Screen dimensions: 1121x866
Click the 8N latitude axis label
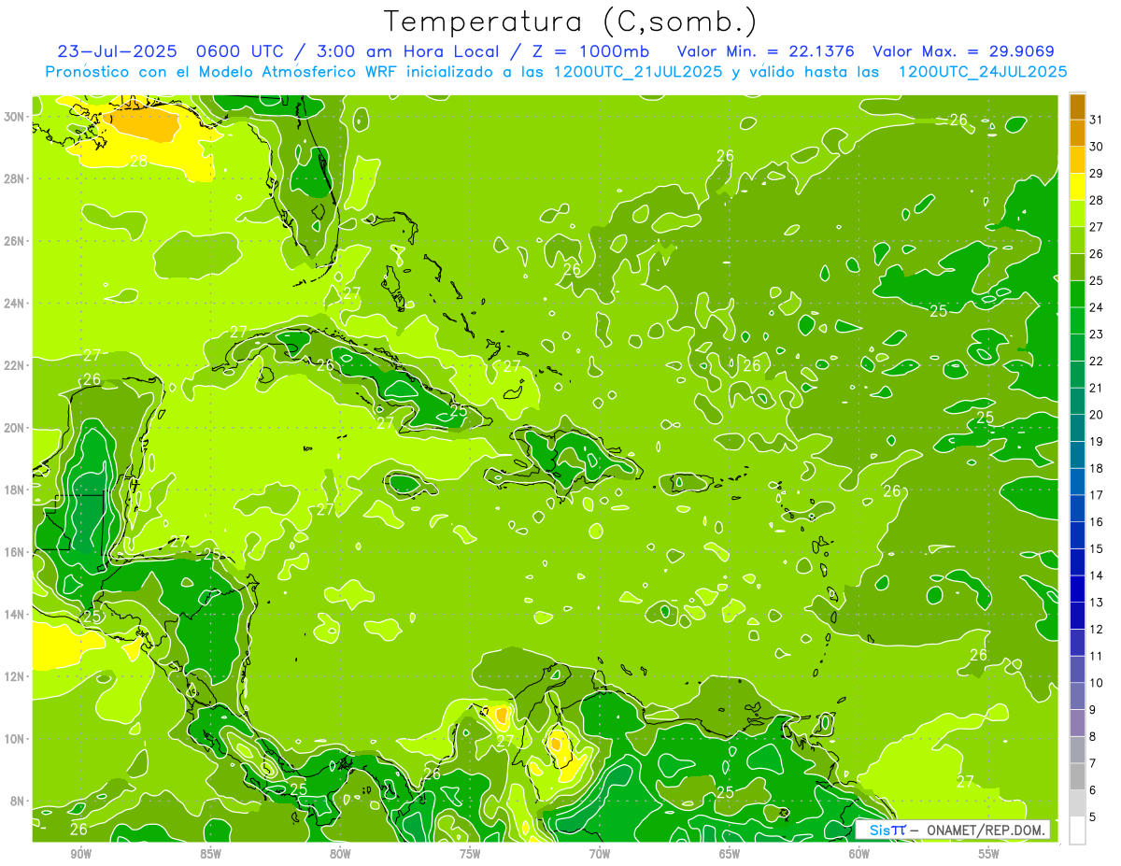click(x=18, y=802)
